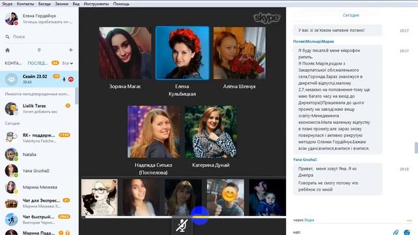Open the RK+ поддерж... chat
Viewport: 418px width, 235px height.
(39, 138)
